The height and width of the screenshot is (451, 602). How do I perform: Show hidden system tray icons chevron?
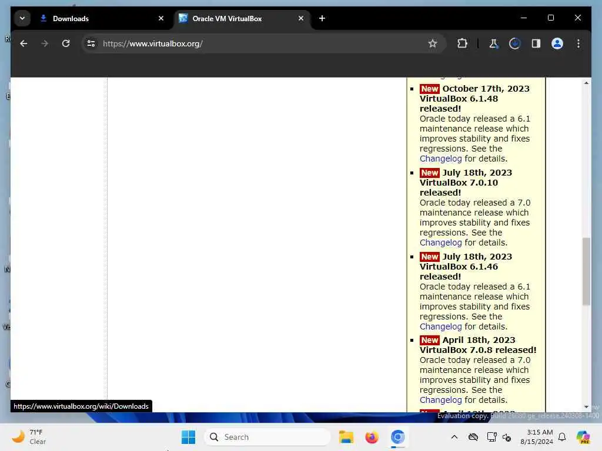[454, 437]
